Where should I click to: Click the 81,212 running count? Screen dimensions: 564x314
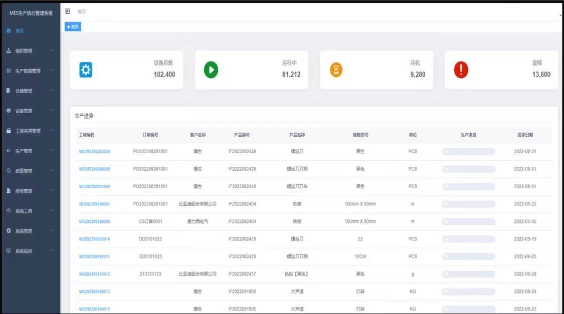coord(291,74)
